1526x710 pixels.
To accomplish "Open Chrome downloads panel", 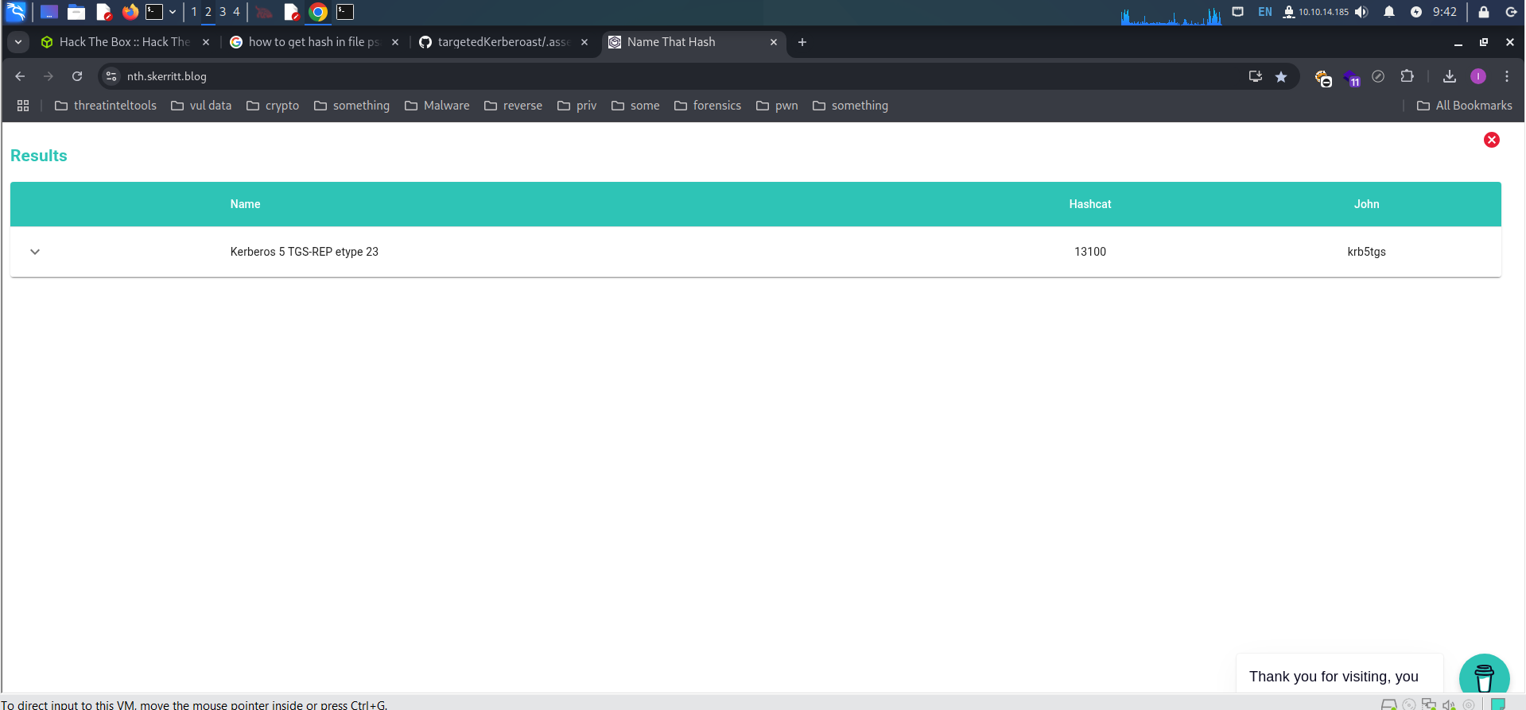I will point(1449,76).
